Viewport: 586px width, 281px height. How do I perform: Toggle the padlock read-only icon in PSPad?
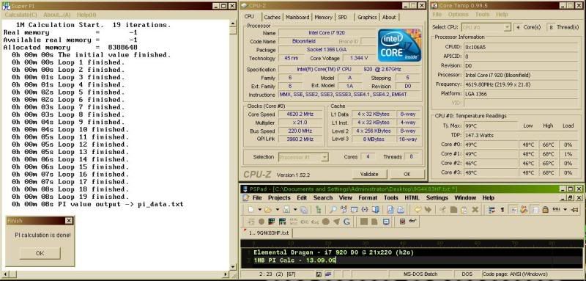pos(545,210)
